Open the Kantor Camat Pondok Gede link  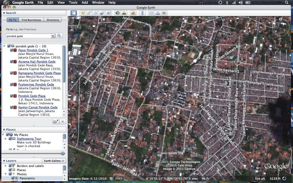[38, 107]
